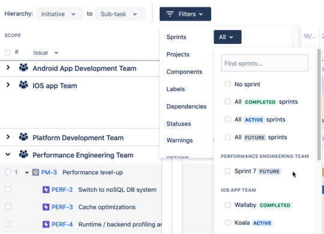
Task: Click the PERF-3 epic lightning icon
Action: click(x=46, y=207)
